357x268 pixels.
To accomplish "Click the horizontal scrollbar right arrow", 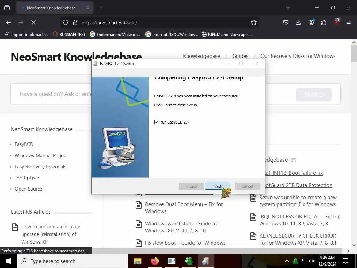I will 348,251.
